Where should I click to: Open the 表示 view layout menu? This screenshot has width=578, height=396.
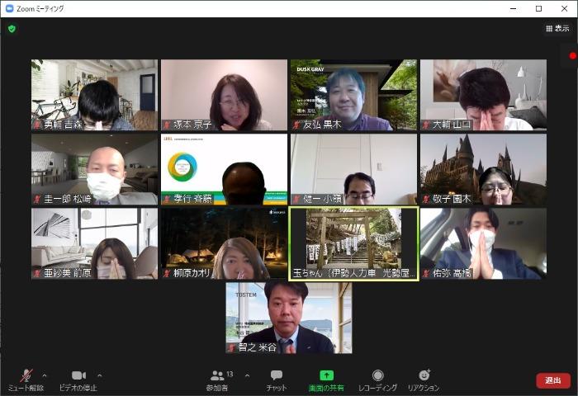(x=557, y=28)
